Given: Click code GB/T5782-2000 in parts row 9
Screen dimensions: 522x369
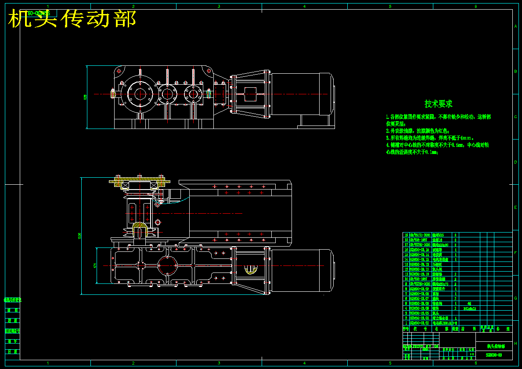Looking at the screenshot, I should [x=420, y=284].
